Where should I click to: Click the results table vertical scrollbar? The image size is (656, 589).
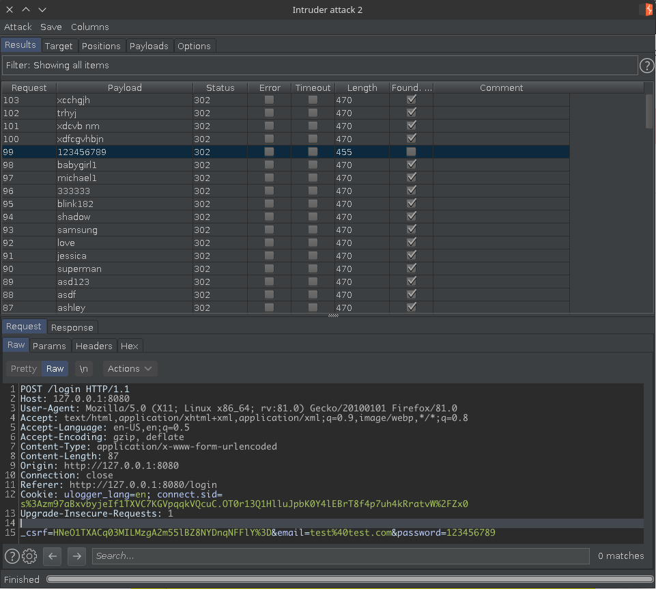649,111
